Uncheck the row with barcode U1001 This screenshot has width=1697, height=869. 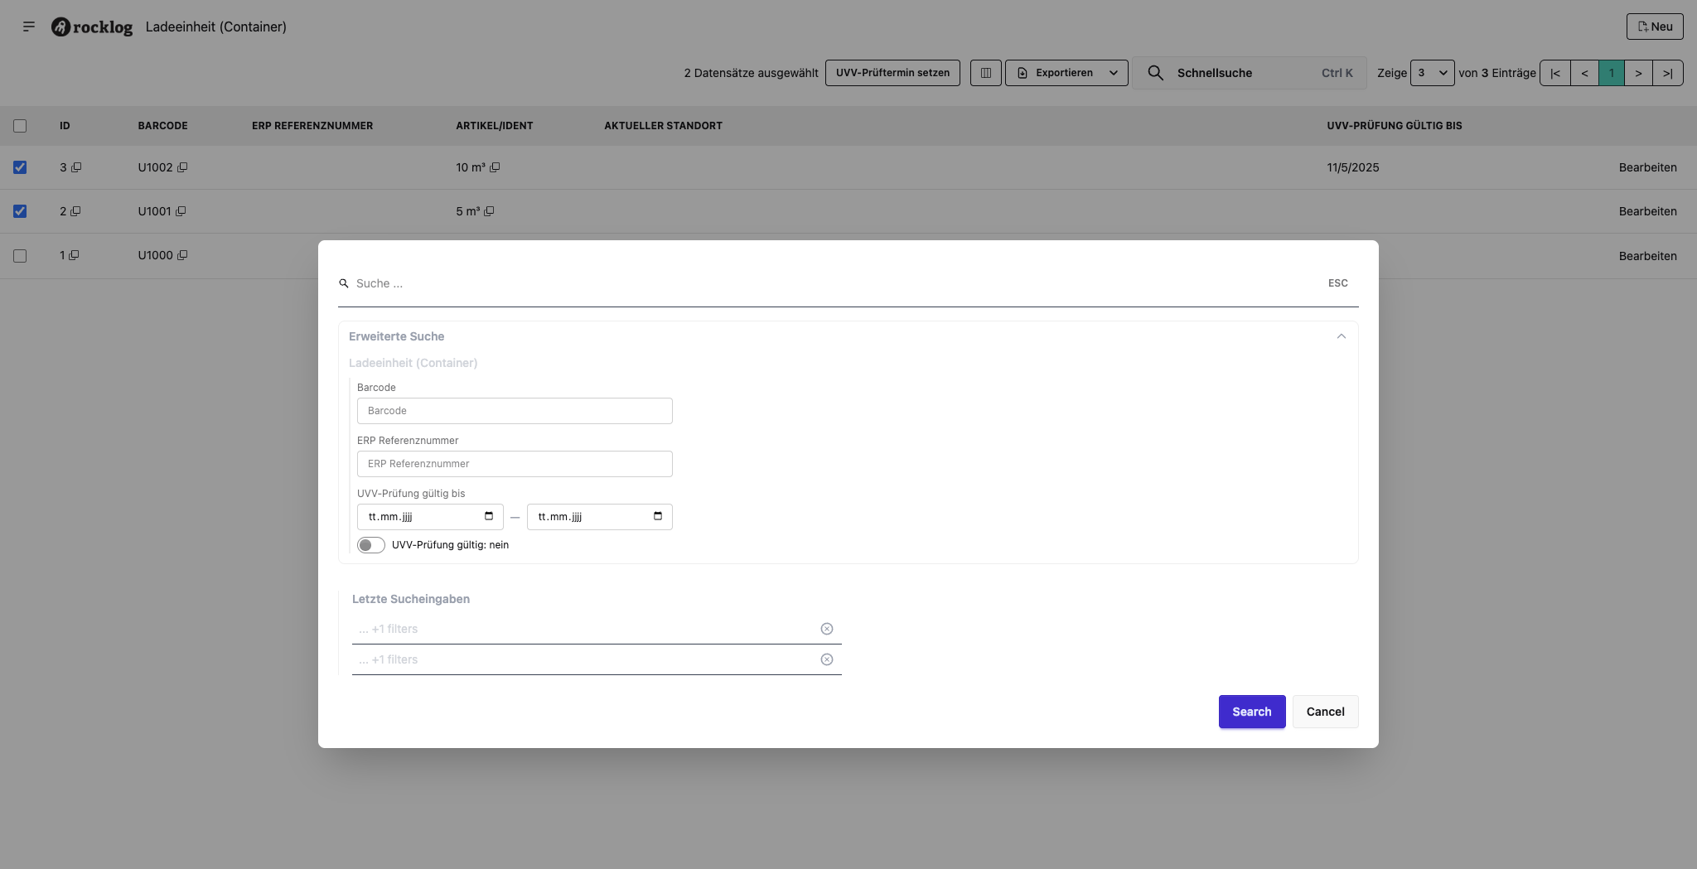point(20,211)
